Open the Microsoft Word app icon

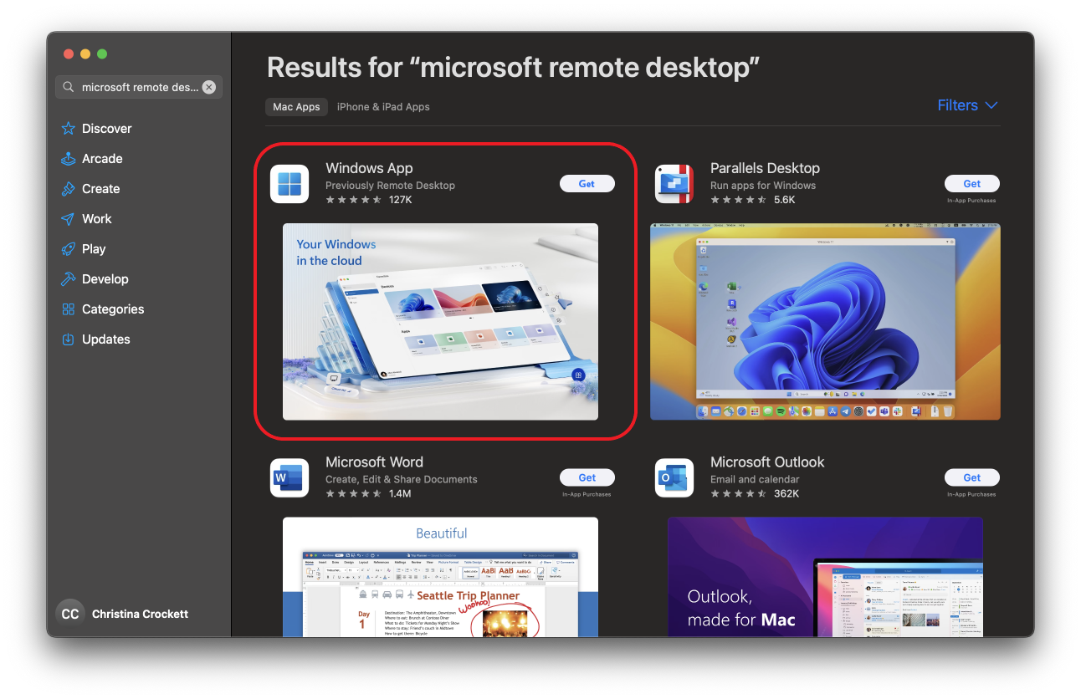[x=290, y=478]
